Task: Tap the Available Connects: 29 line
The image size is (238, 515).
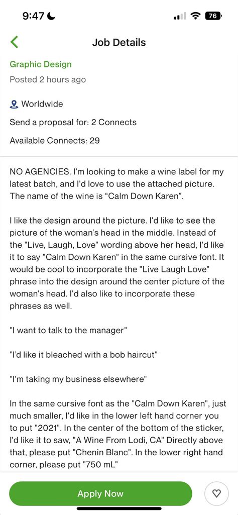Action: (55, 141)
